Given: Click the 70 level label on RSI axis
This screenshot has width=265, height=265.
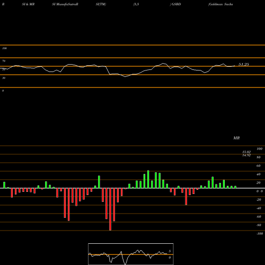Looking at the screenshot, I should (x=4, y=61).
